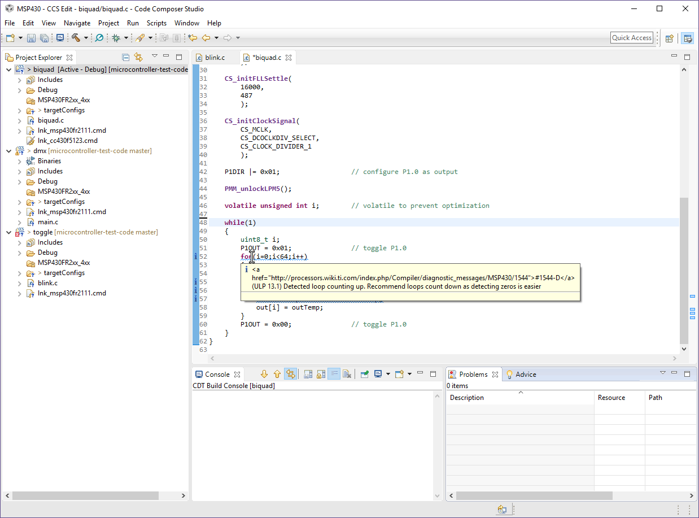Click Collapse All in Project Explorer
699x518 pixels.
tap(126, 57)
